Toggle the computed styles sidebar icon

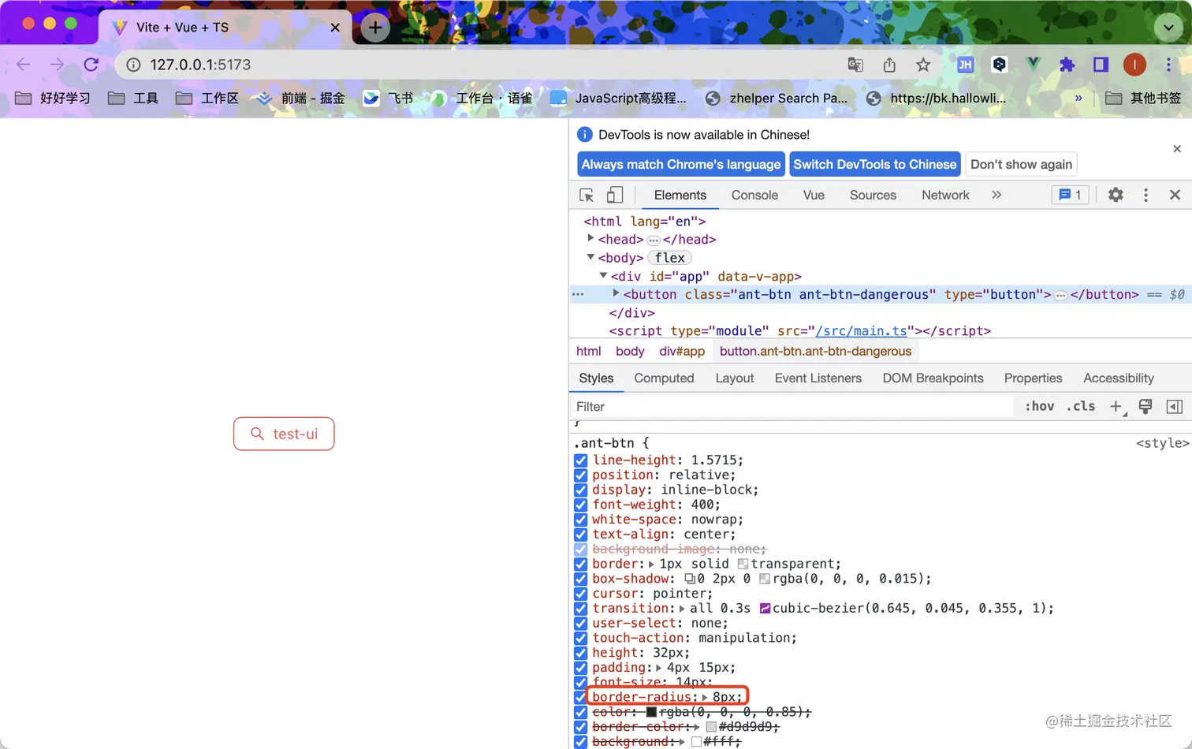1174,407
